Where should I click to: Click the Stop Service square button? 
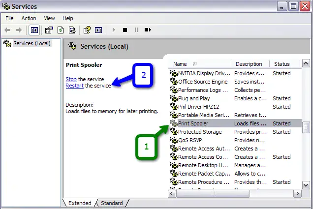(125, 30)
